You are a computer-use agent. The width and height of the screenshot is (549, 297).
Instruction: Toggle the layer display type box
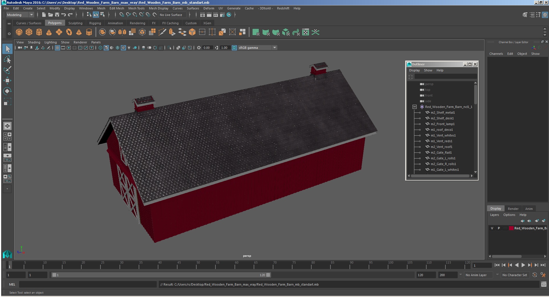pyautogui.click(x=505, y=228)
